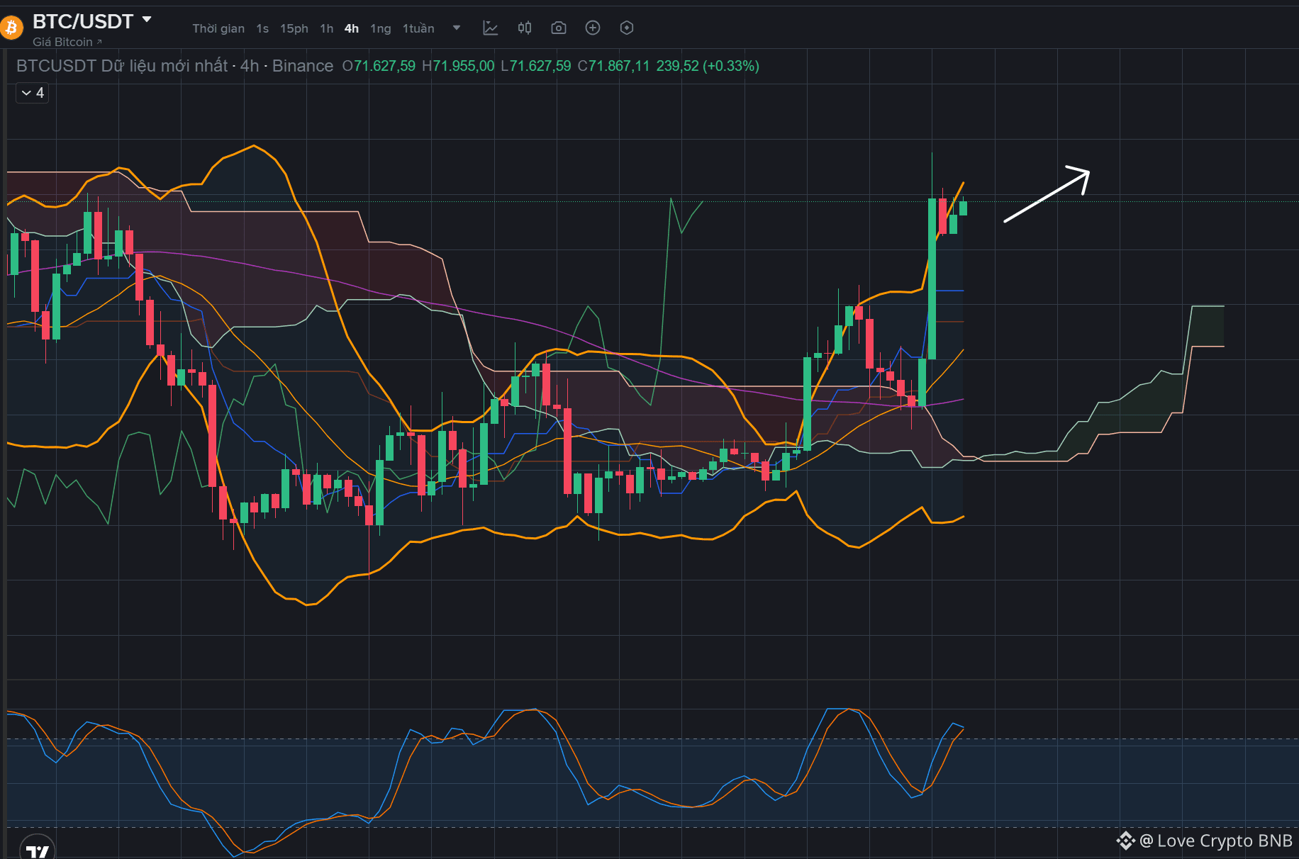The width and height of the screenshot is (1299, 859).
Task: Switch to the 1ng daily interval
Action: pos(381,28)
